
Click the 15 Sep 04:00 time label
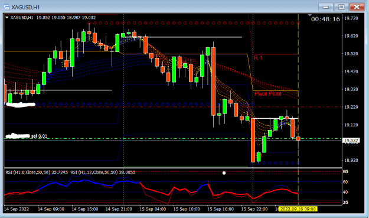(153, 209)
